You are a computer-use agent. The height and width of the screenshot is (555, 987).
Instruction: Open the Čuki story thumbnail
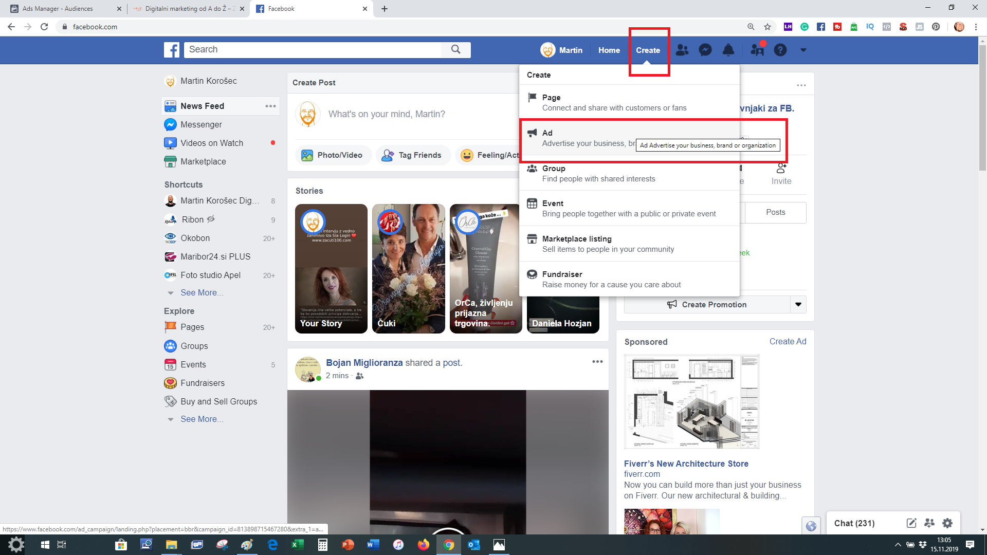coord(409,268)
